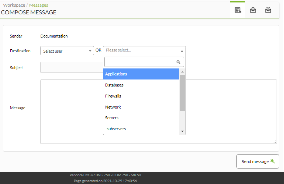Select Servers group option
284x184 pixels.
(x=141, y=118)
